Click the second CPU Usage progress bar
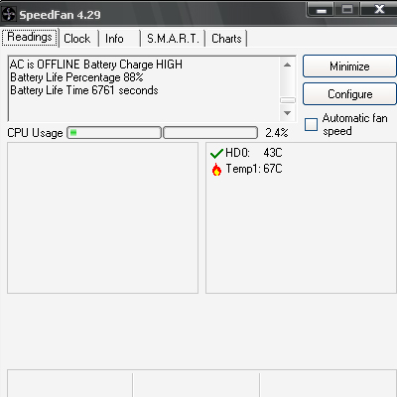This screenshot has height=397, width=397. pyautogui.click(x=210, y=133)
